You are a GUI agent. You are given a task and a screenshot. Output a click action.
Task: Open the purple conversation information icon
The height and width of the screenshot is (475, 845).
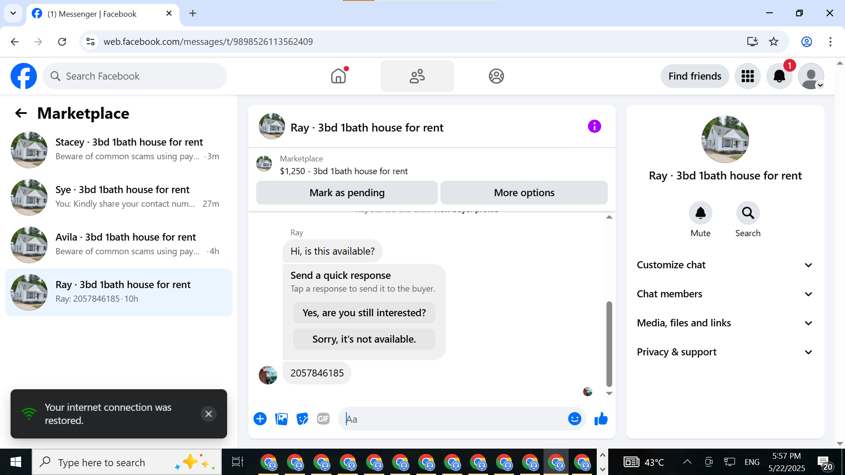pyautogui.click(x=594, y=127)
